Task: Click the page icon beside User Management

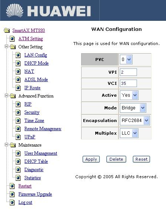Action: coord(18,153)
